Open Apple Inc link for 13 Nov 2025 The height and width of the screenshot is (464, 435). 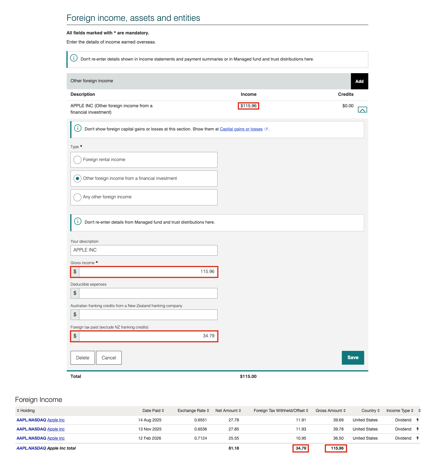(56, 429)
